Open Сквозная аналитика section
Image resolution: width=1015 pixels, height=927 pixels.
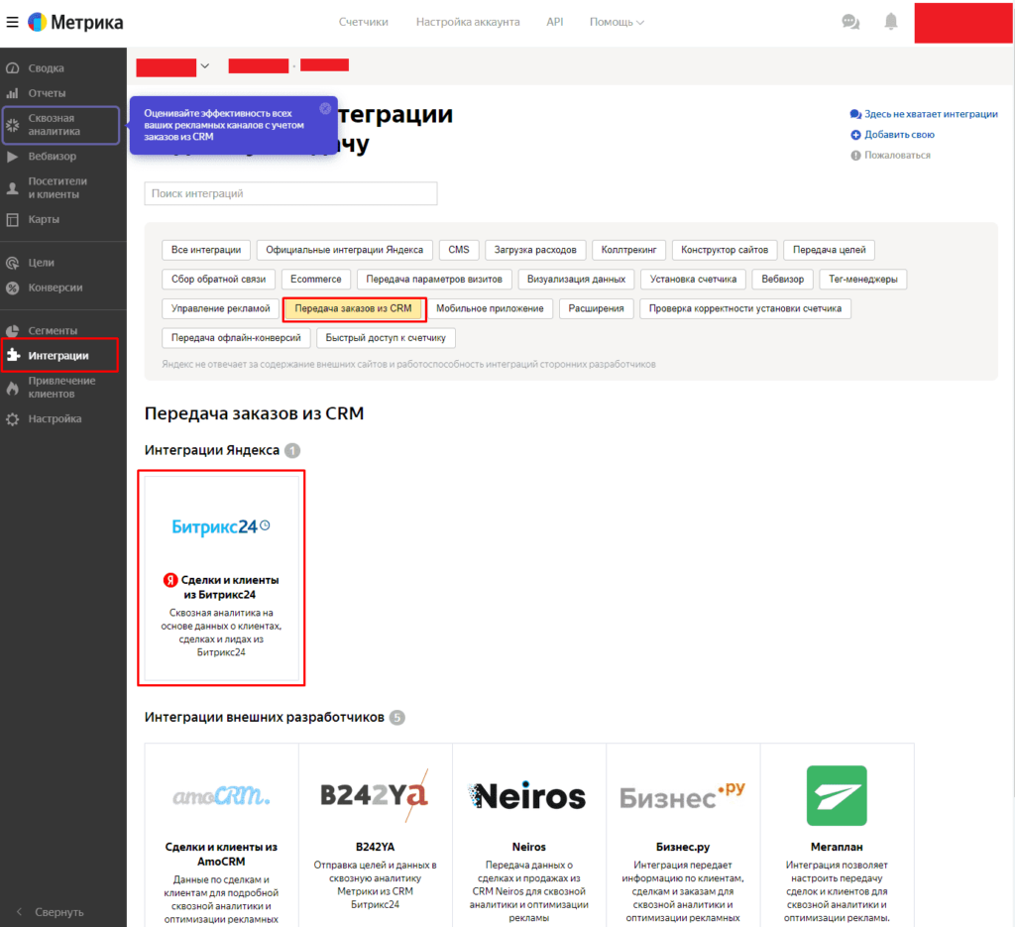tap(60, 125)
